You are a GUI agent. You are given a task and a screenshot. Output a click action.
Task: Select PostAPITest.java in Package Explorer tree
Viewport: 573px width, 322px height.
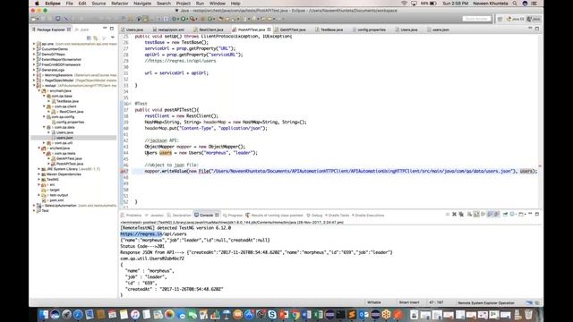coord(70,164)
